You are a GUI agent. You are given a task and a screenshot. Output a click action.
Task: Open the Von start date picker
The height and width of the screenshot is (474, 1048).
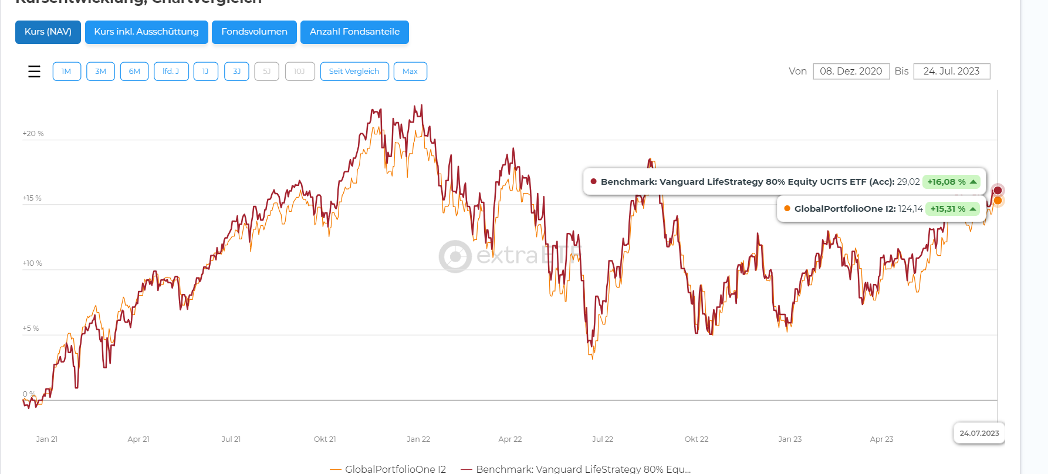851,72
